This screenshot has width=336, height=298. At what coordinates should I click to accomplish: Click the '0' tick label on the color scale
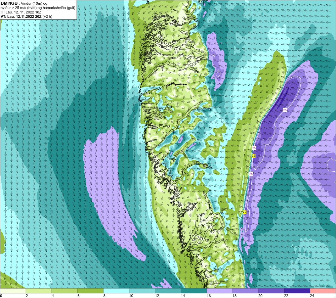pos(1,296)
